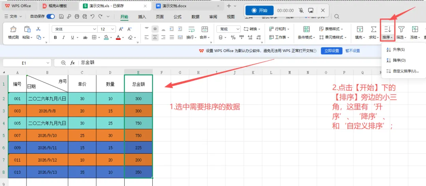Viewport: 426px width, 186px height.
Task: Click the undo arrow icon
Action: [92, 17]
